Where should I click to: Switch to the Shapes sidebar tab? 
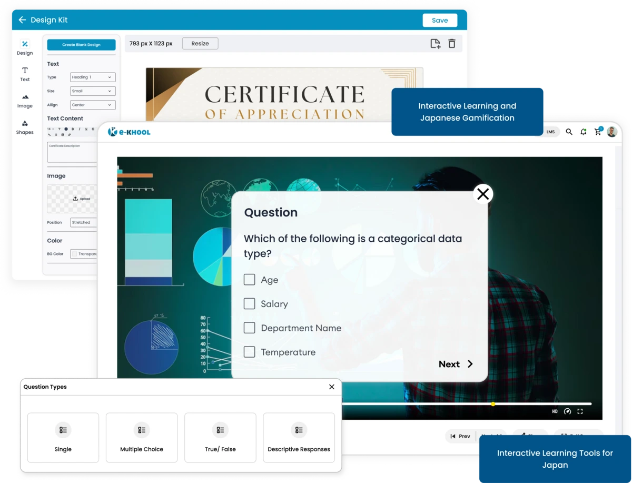coord(25,127)
